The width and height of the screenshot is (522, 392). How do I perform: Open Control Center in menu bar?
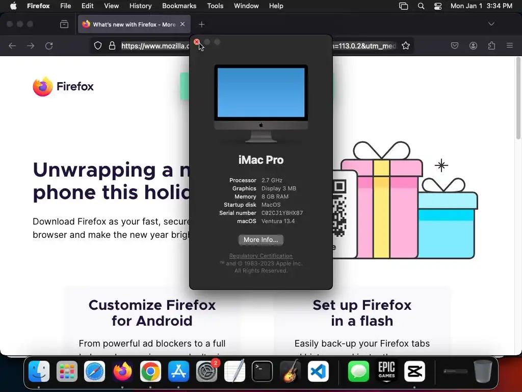438,6
